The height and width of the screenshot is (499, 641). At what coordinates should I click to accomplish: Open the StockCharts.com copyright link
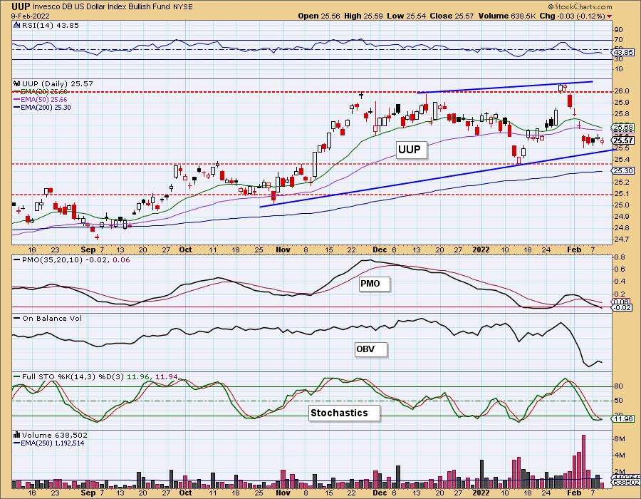click(x=580, y=6)
